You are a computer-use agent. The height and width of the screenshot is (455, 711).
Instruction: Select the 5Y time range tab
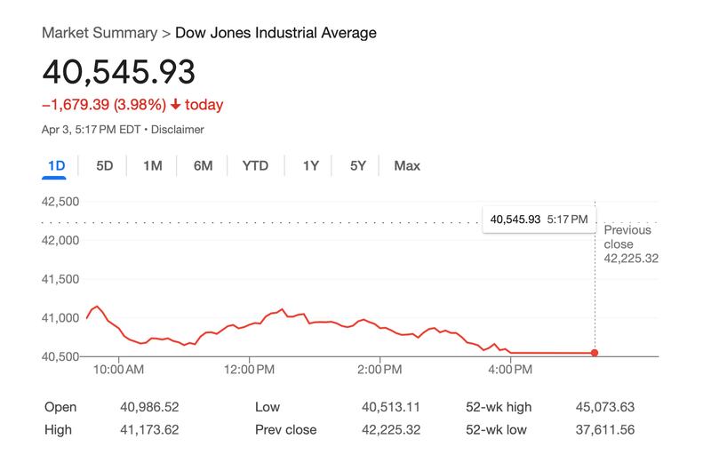click(x=357, y=165)
